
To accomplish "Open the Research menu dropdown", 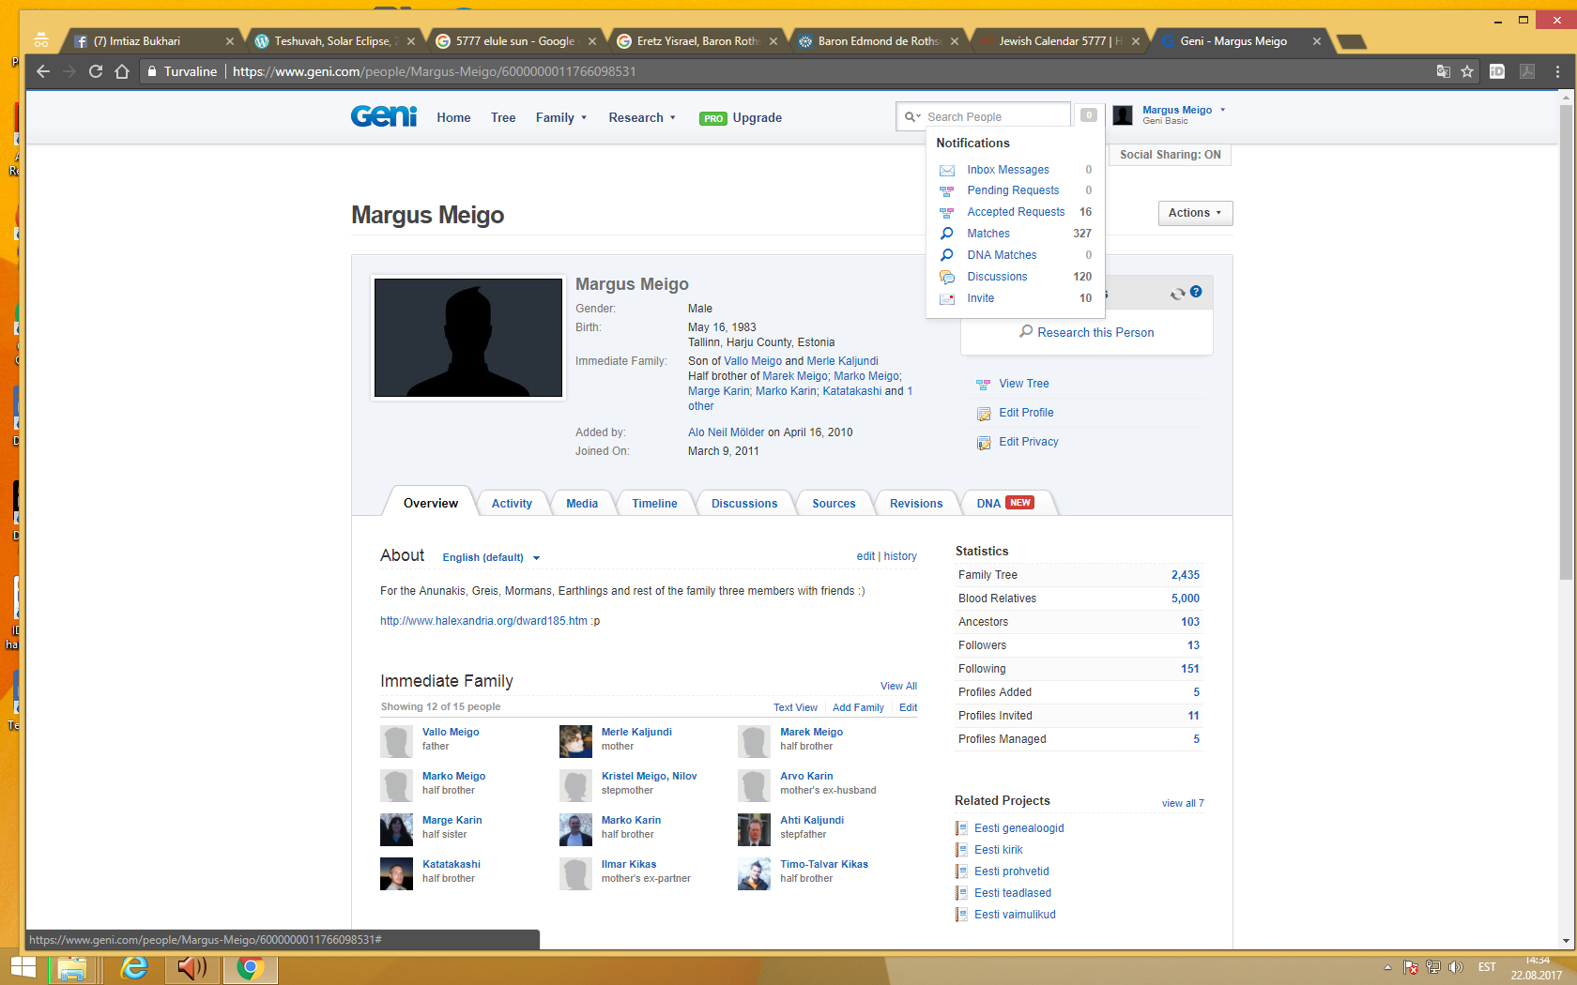I will click(641, 117).
